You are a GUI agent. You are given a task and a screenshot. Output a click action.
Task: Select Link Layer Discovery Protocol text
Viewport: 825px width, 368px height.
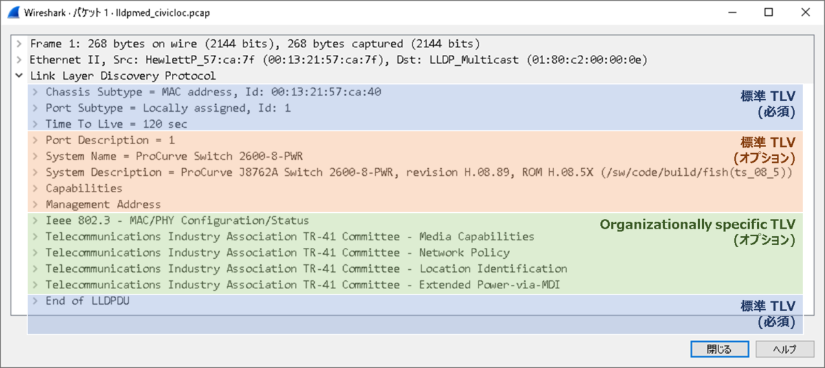point(122,76)
